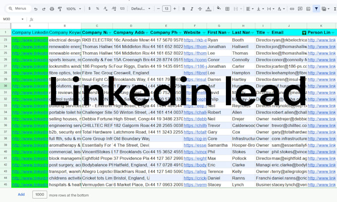Toggle italic formatting
The image size is (337, 202).
pyautogui.click(x=192, y=9)
